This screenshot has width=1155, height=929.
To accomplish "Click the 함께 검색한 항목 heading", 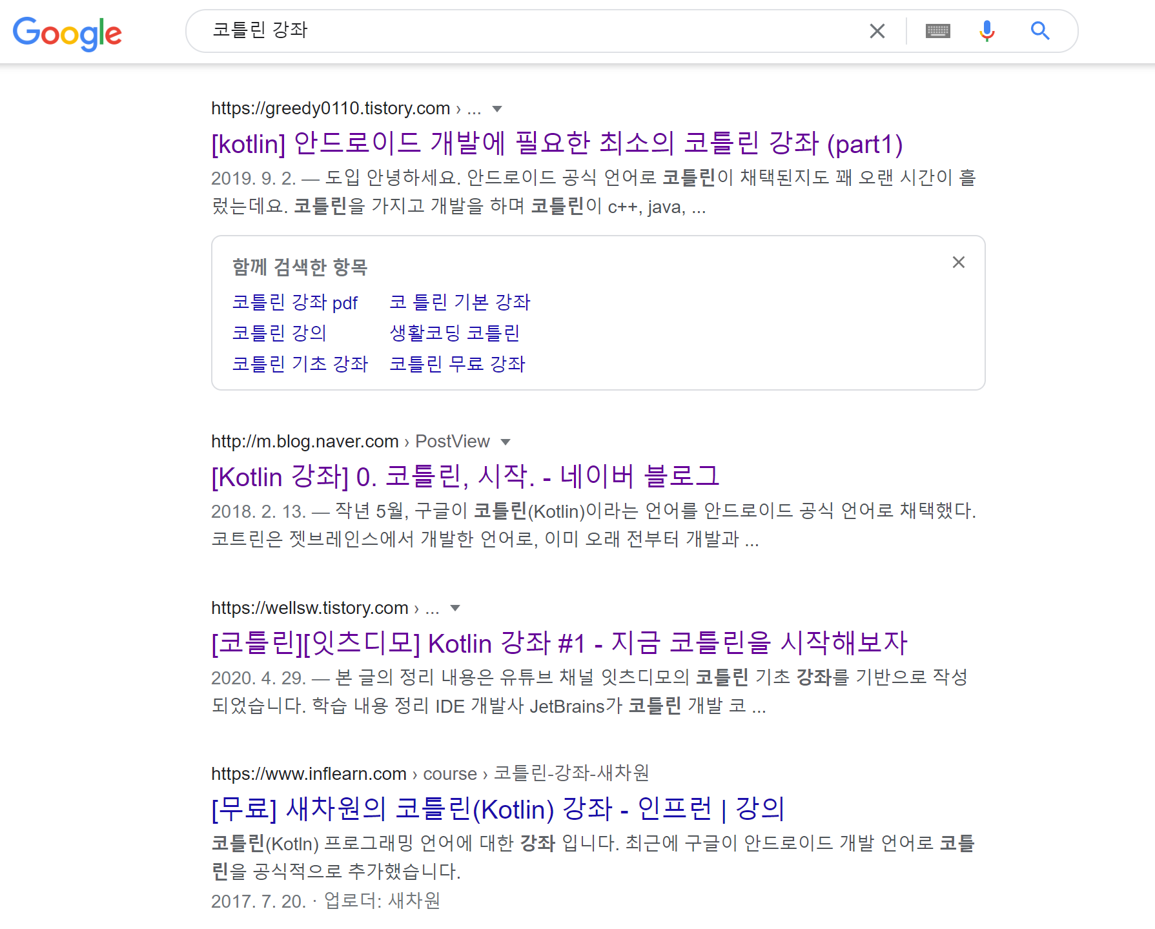I will click(x=300, y=267).
